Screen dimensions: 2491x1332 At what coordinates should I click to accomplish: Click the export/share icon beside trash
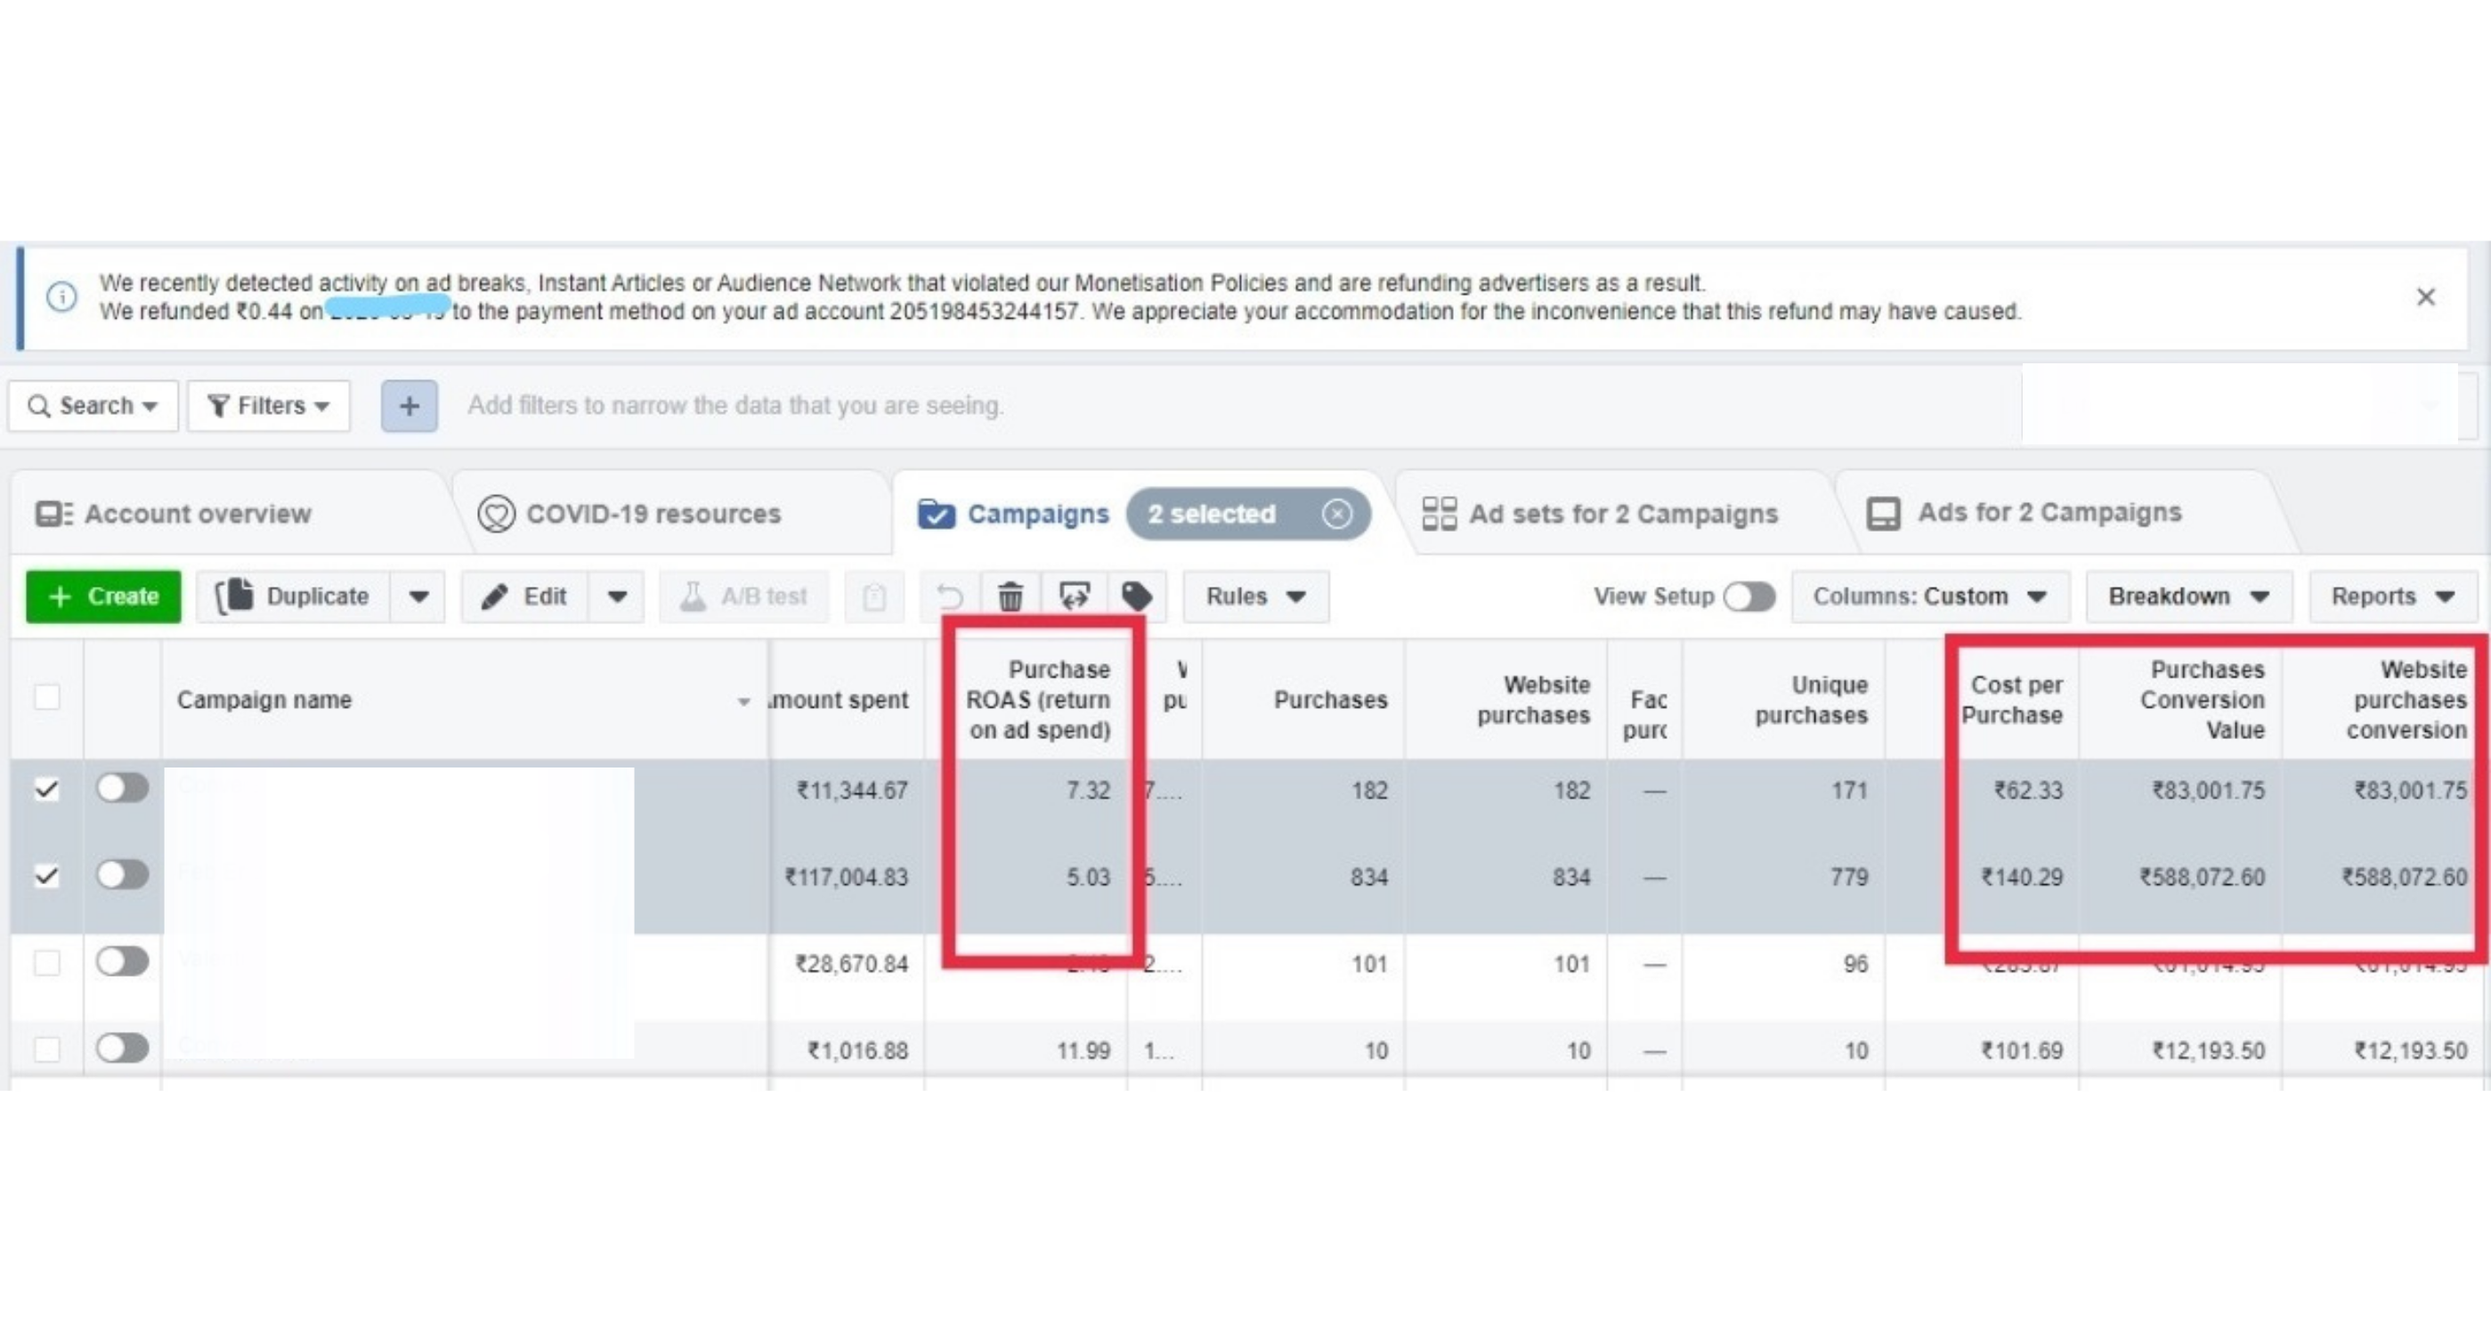1074,597
